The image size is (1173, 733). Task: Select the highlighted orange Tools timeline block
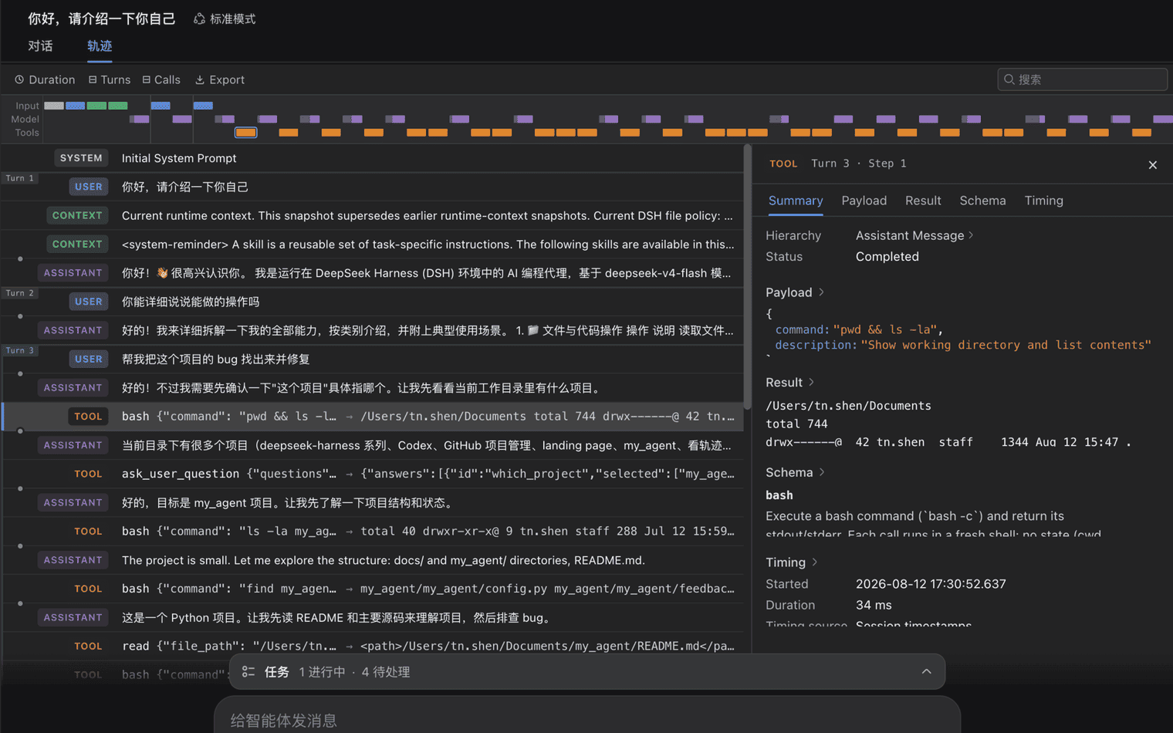click(x=245, y=133)
